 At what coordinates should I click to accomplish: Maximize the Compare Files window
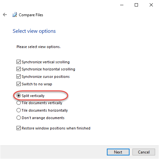tap(136, 5)
